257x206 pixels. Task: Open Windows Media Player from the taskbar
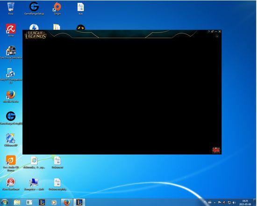pos(54,202)
